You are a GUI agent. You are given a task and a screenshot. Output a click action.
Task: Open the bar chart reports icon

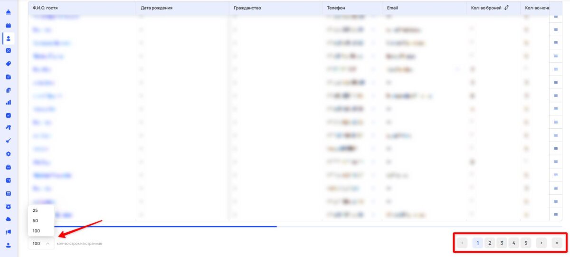click(9, 102)
